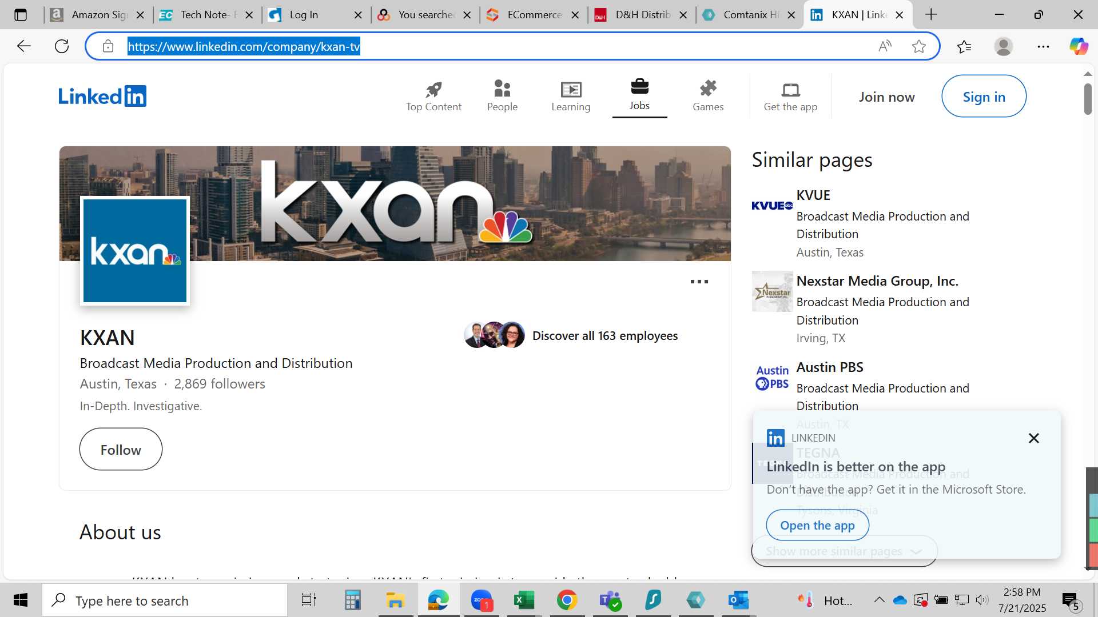The image size is (1098, 617).
Task: View site information lock icon
Action: 108,46
